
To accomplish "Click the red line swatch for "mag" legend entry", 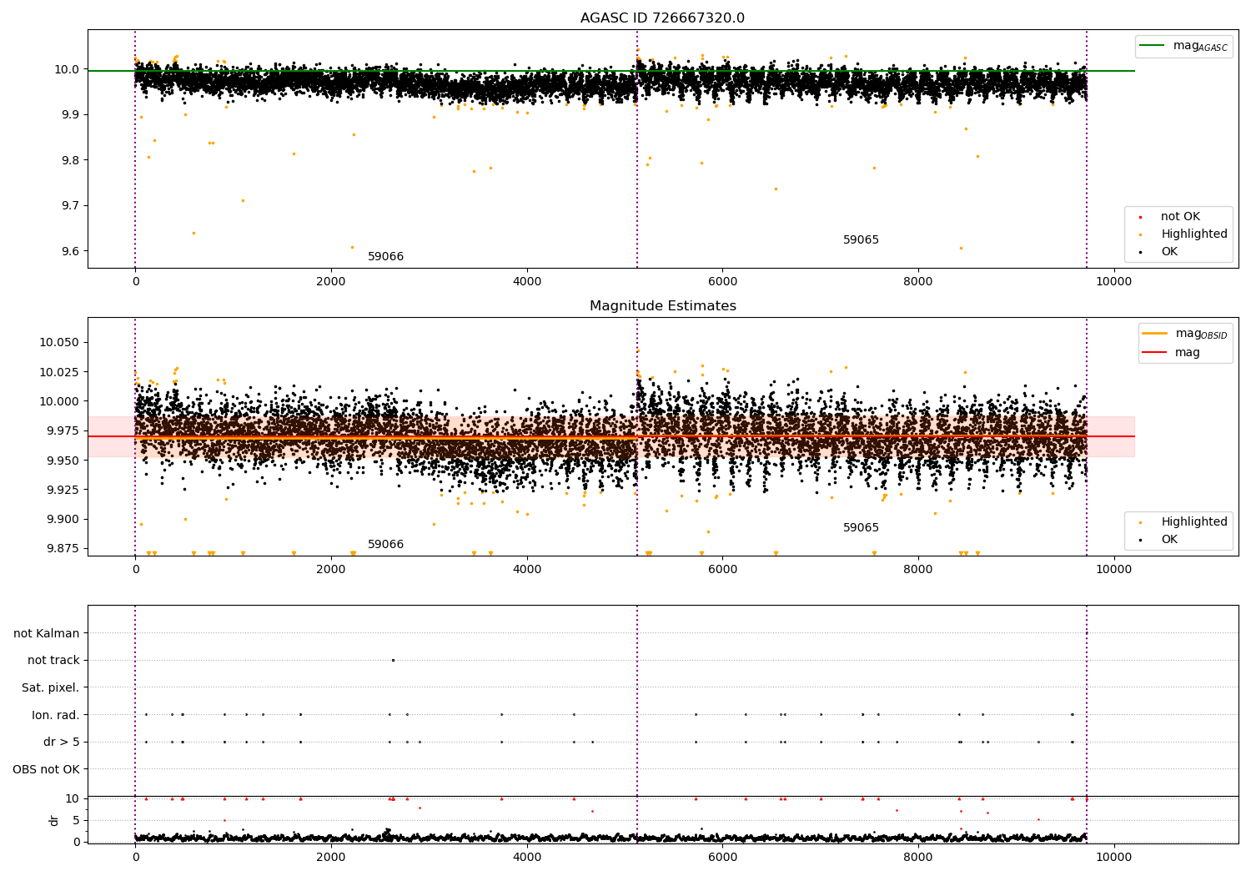I will [x=1155, y=353].
